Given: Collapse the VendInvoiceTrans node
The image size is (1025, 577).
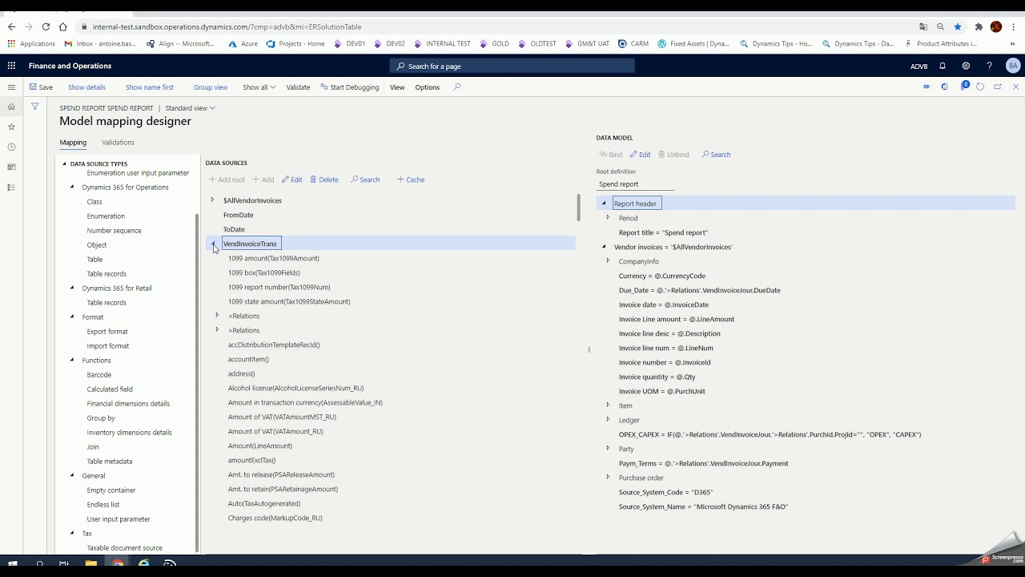Looking at the screenshot, I should (x=213, y=244).
